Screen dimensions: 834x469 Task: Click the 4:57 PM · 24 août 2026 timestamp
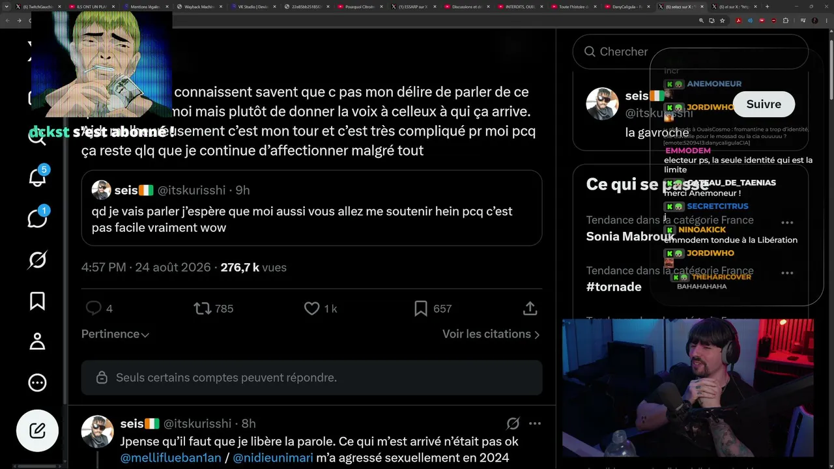coord(146,268)
